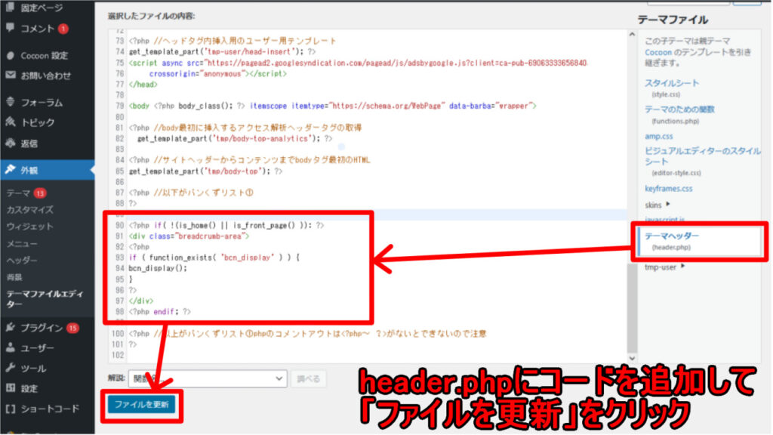Screen dimensions: 773x435
Task: Click the Cocoon 設定 circle icon
Action: click(x=10, y=55)
